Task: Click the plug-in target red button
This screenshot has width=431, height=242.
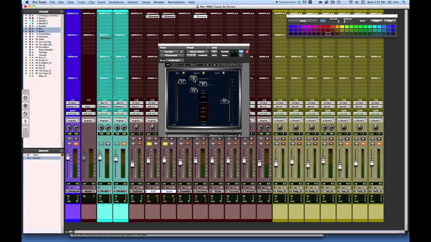Action: click(x=247, y=52)
